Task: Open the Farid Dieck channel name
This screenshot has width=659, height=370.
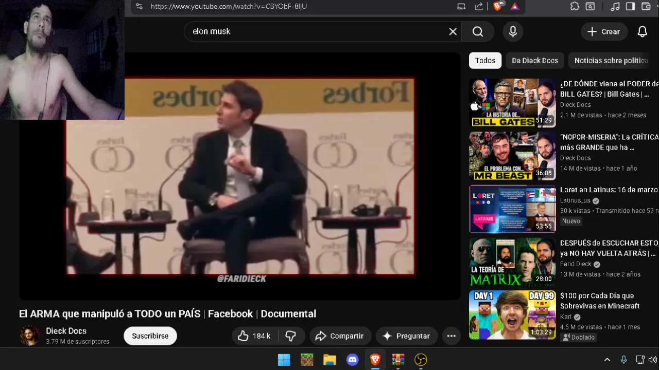Action: (576, 264)
